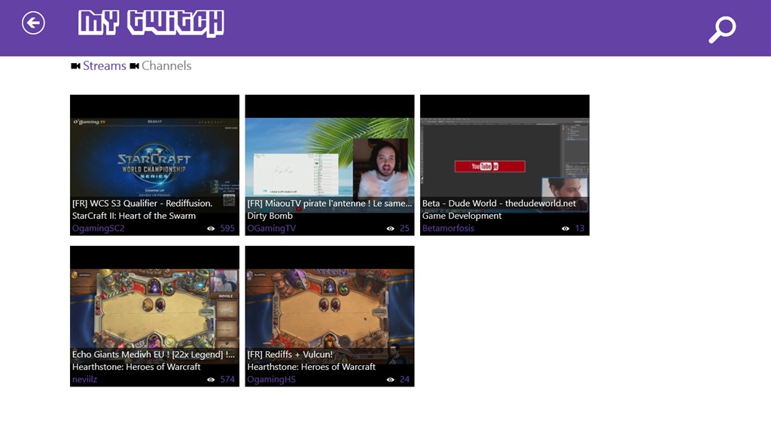The height and width of the screenshot is (433, 771).
Task: Click 'Hearthstone: Heroes of Warcraft' under OgamingHS stream
Action: point(311,367)
